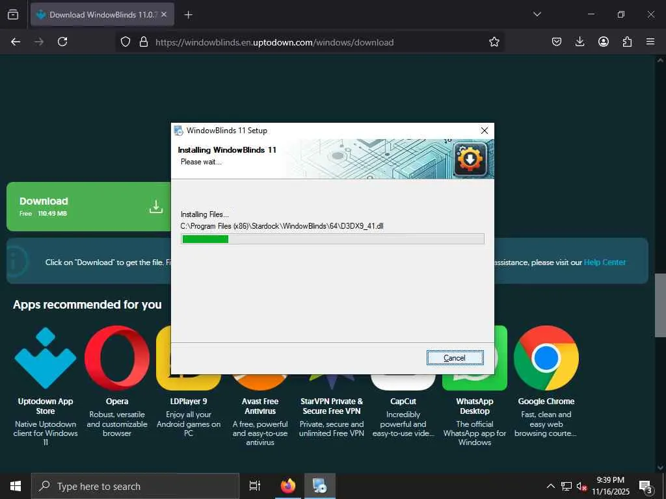Switch to the setup installer taskbar icon
The width and height of the screenshot is (666, 499).
point(320,486)
